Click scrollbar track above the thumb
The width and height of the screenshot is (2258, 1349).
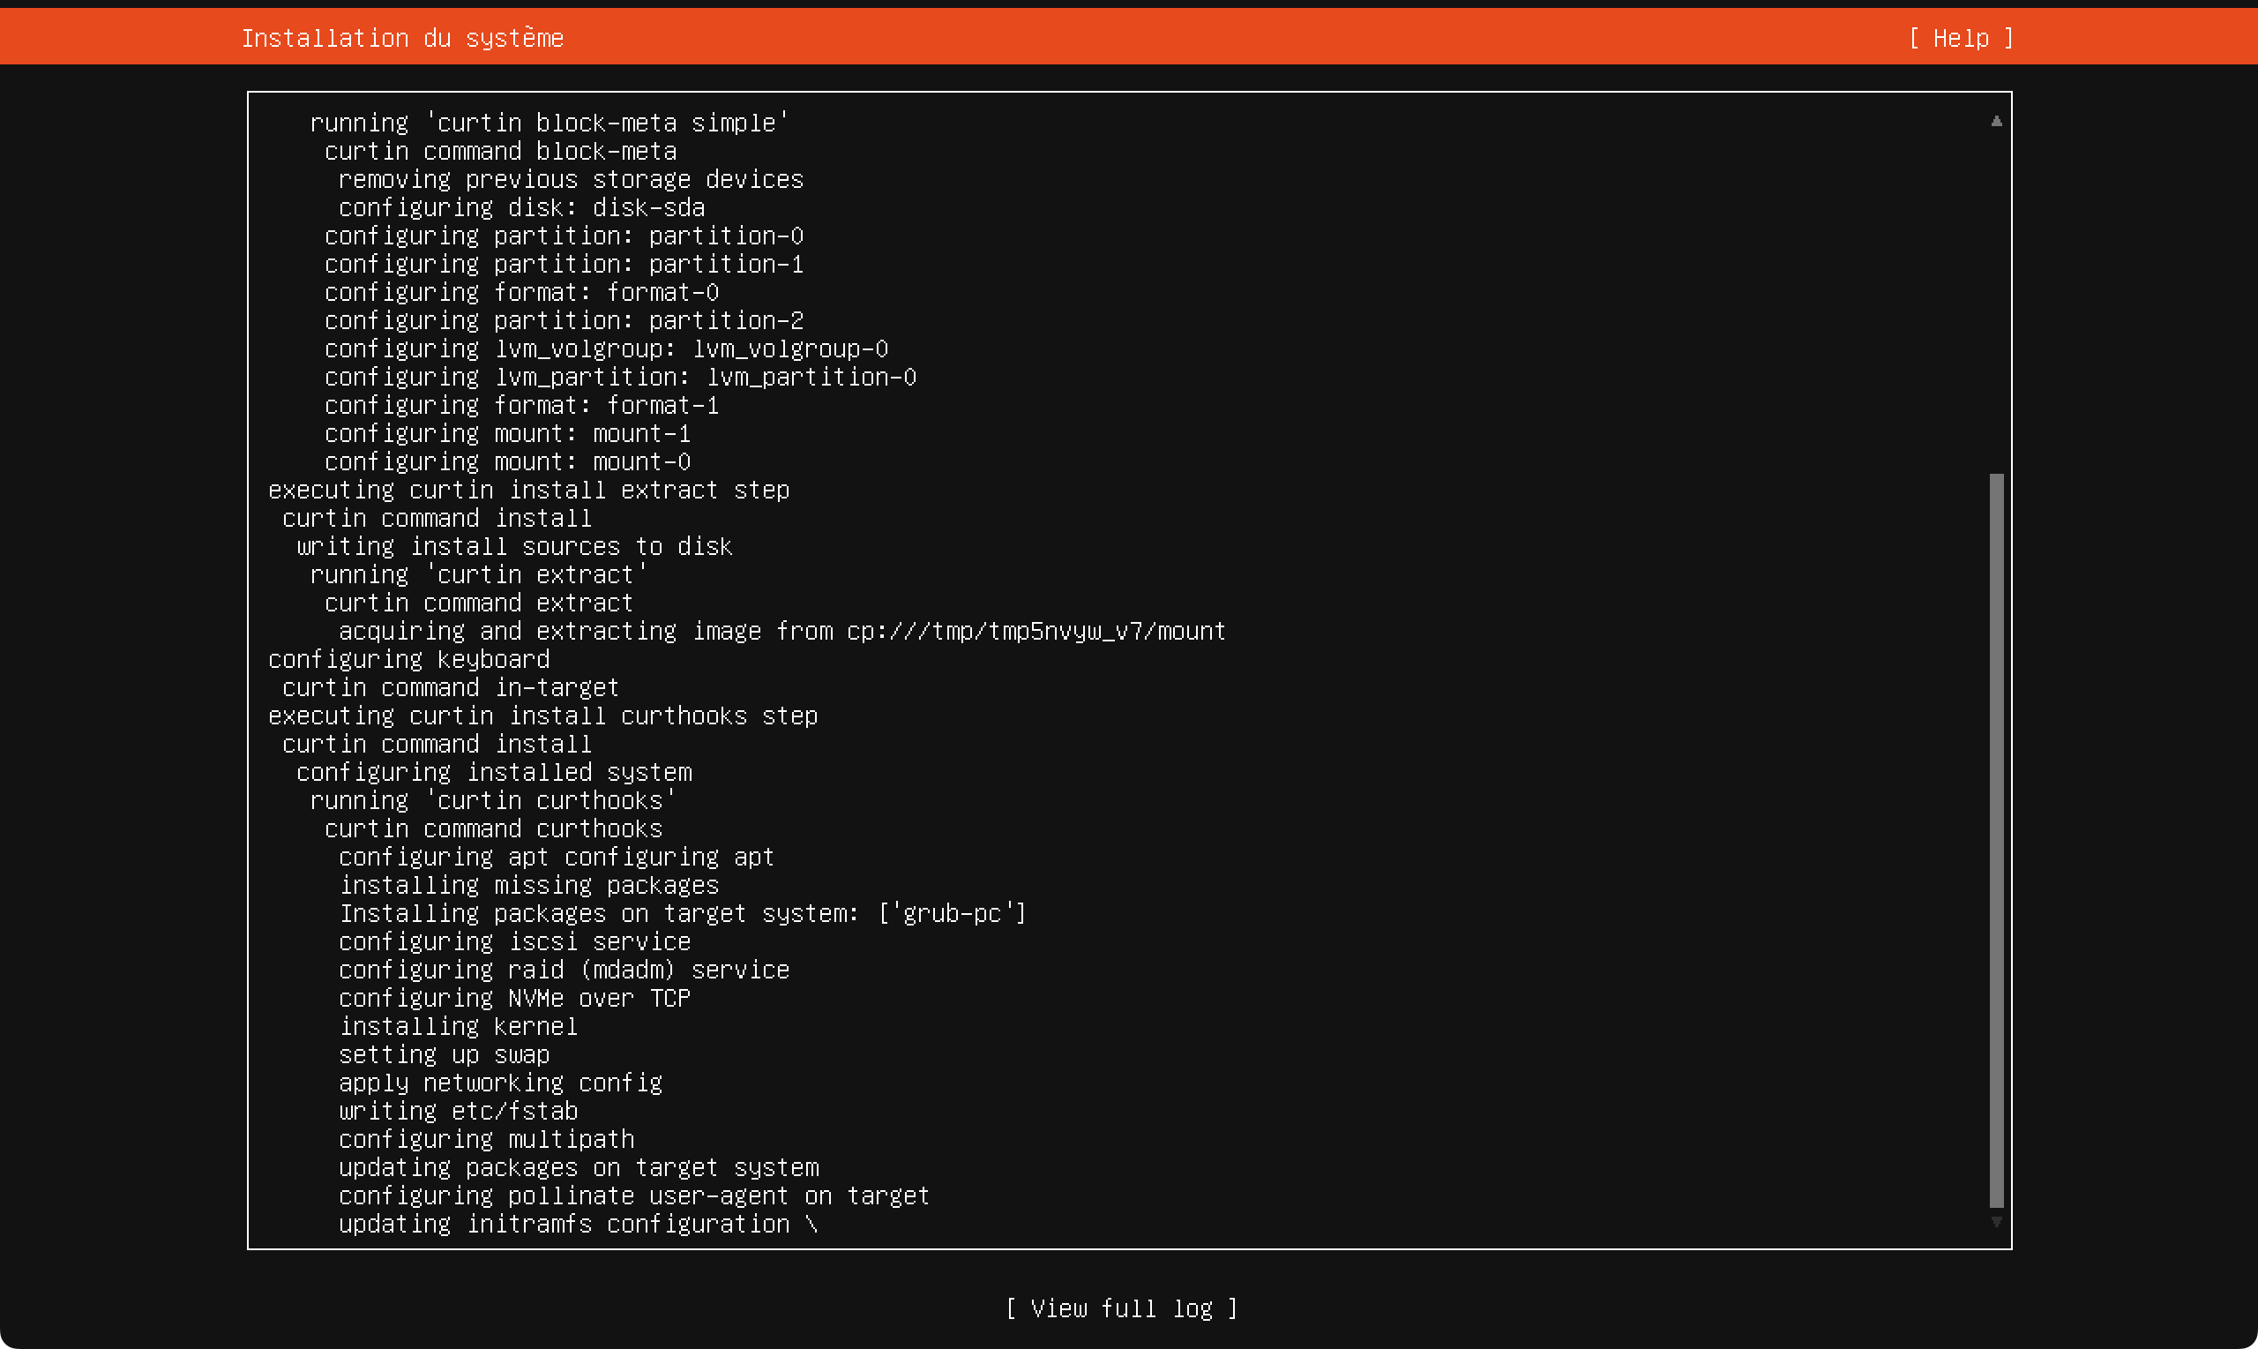click(1995, 300)
